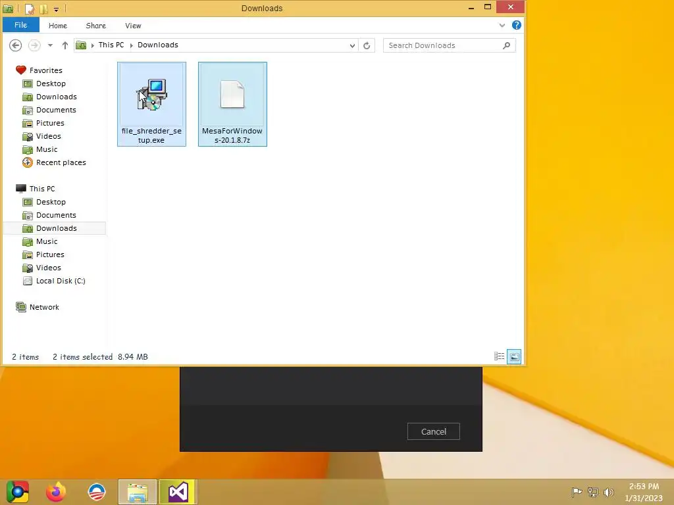Viewport: 674px width, 505px height.
Task: Go back with the Back arrow
Action: pos(16,45)
